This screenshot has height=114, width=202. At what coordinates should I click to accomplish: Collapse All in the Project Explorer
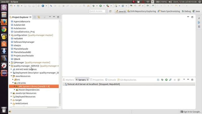(35, 17)
